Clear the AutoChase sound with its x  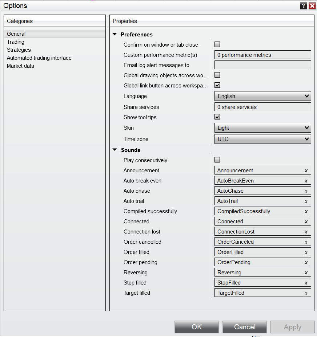[x=306, y=191]
